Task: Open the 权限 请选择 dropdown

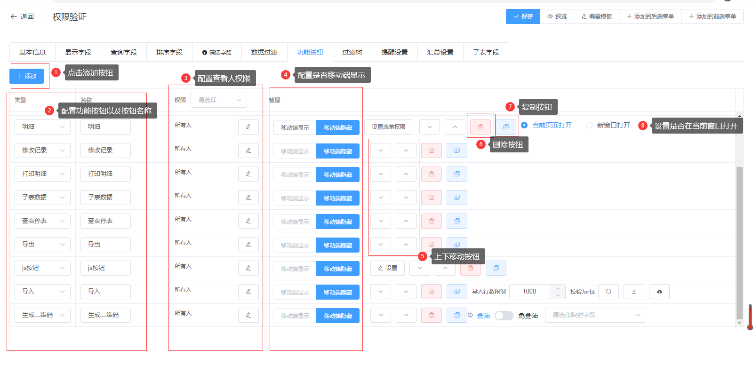Action: coord(219,100)
